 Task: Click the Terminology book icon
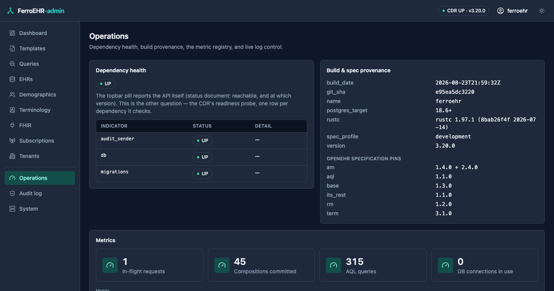click(12, 110)
